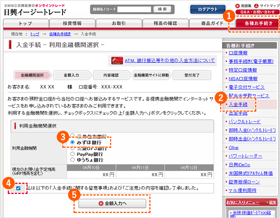Click the ログアウト button
This screenshot has width=280, height=218.
click(x=208, y=9)
